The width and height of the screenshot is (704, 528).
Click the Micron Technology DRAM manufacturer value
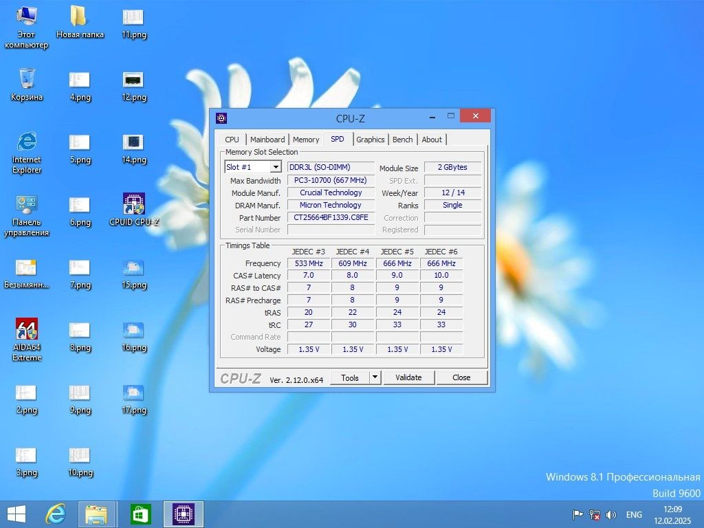pos(331,205)
